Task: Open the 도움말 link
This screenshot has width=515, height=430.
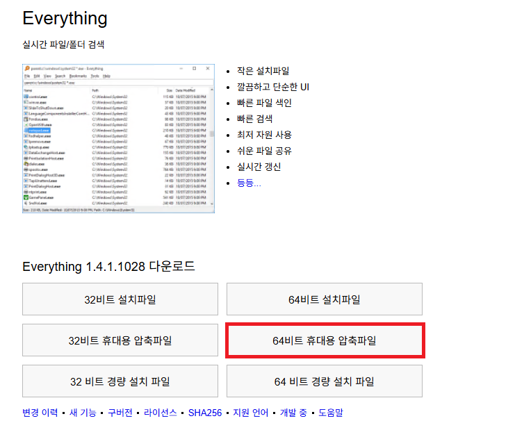Action: [331, 413]
